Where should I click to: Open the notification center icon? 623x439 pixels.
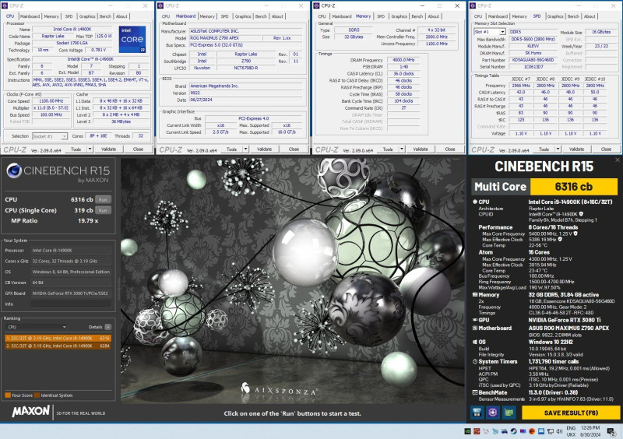point(612,431)
